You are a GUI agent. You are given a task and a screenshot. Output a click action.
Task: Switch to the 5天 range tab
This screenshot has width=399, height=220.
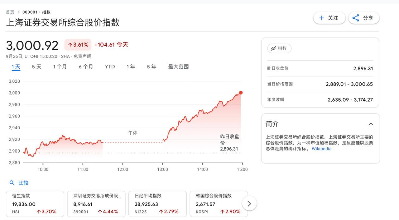click(36, 67)
